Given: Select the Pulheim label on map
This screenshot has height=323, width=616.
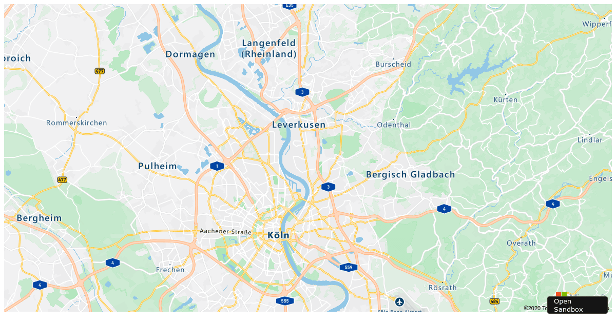Looking at the screenshot, I should tap(157, 166).
